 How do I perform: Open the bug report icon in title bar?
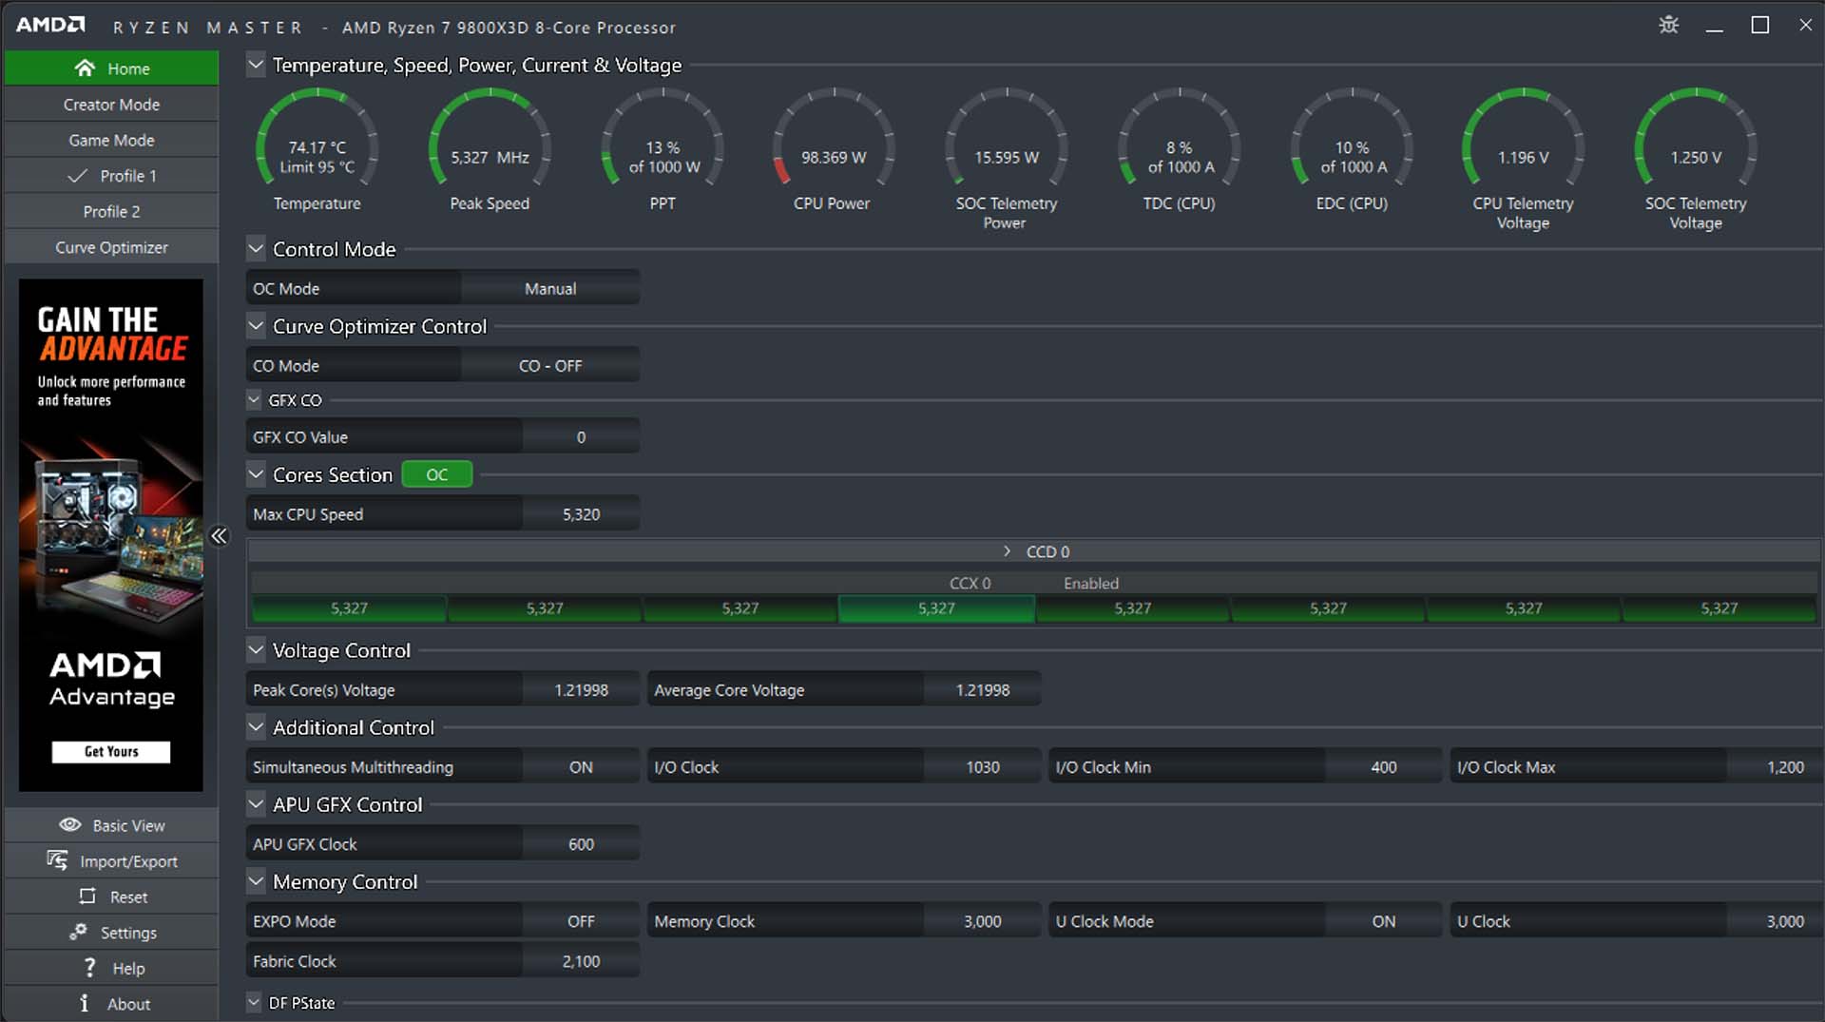(x=1668, y=25)
